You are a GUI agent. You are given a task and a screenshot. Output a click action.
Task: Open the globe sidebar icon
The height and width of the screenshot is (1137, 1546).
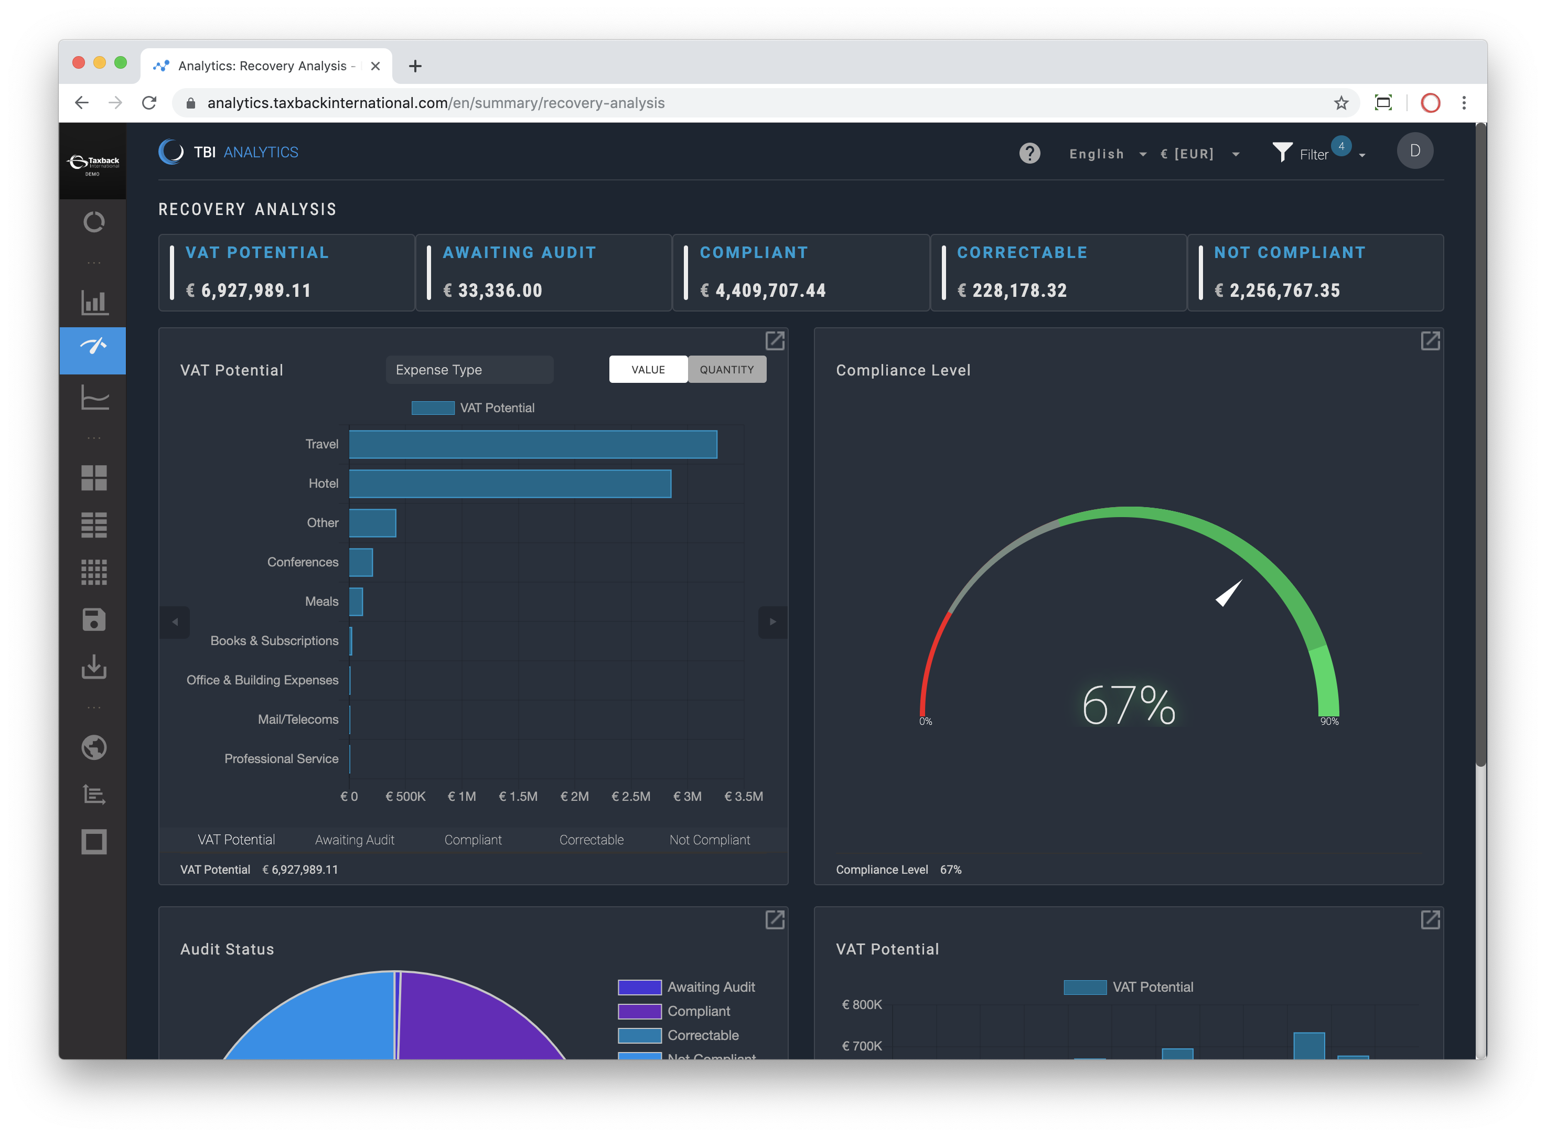93,747
